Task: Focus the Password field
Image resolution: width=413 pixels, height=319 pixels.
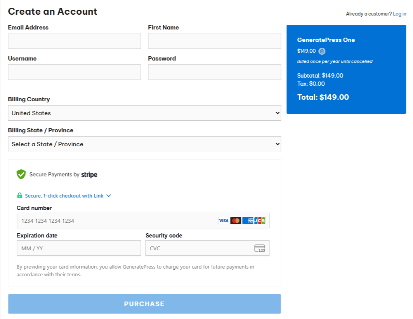Action: pyautogui.click(x=214, y=72)
